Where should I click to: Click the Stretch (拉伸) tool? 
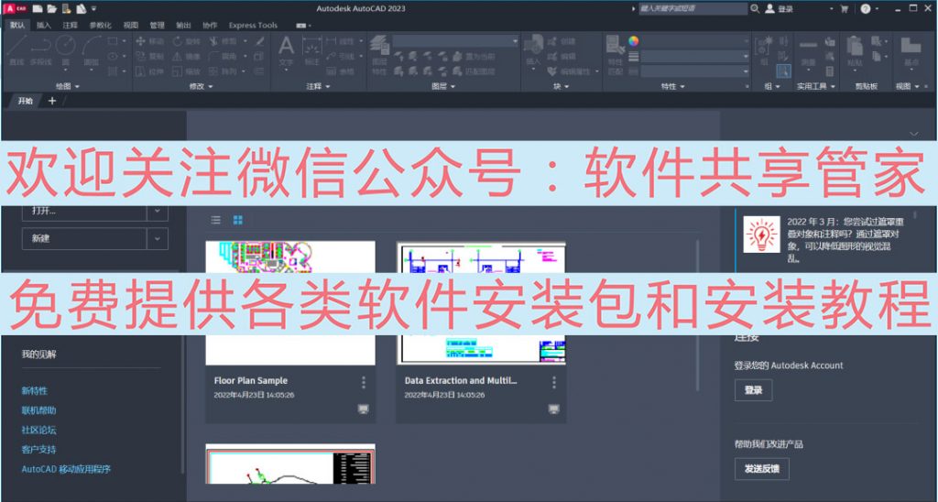[x=149, y=71]
